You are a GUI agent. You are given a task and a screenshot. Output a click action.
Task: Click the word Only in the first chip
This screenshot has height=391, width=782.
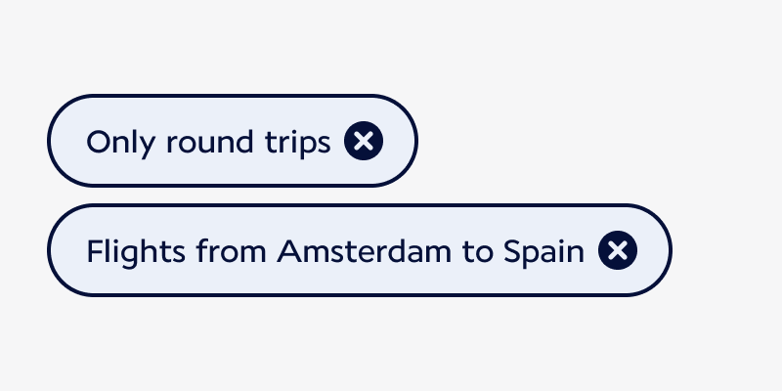pos(110,143)
